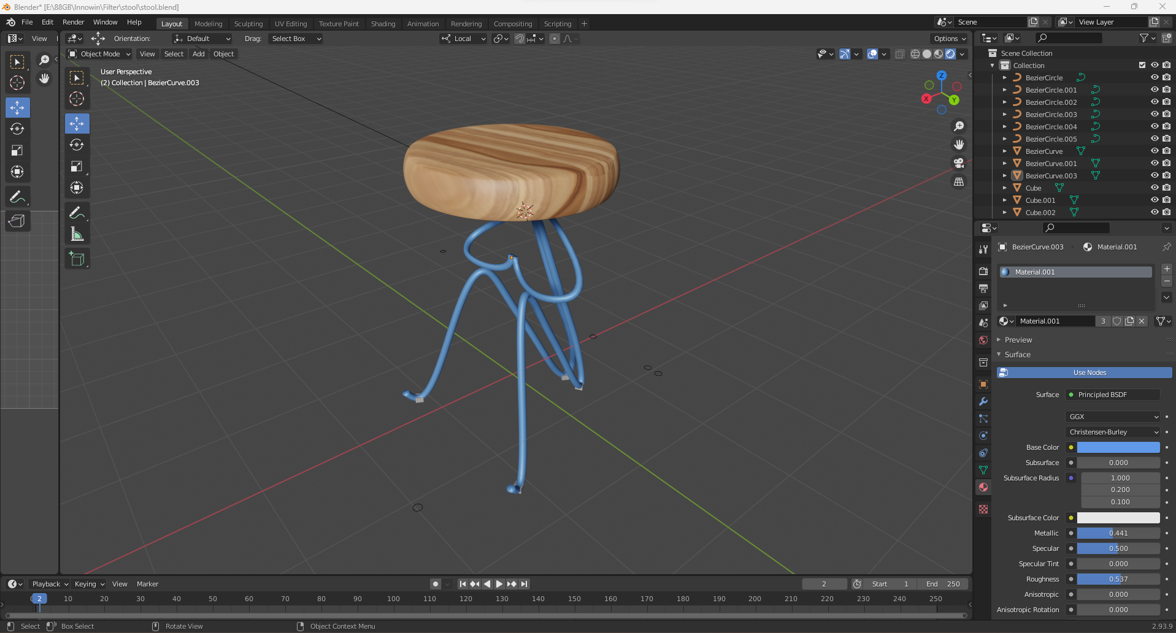
Task: Switch to the Sculpting workspace tab
Action: coord(248,24)
